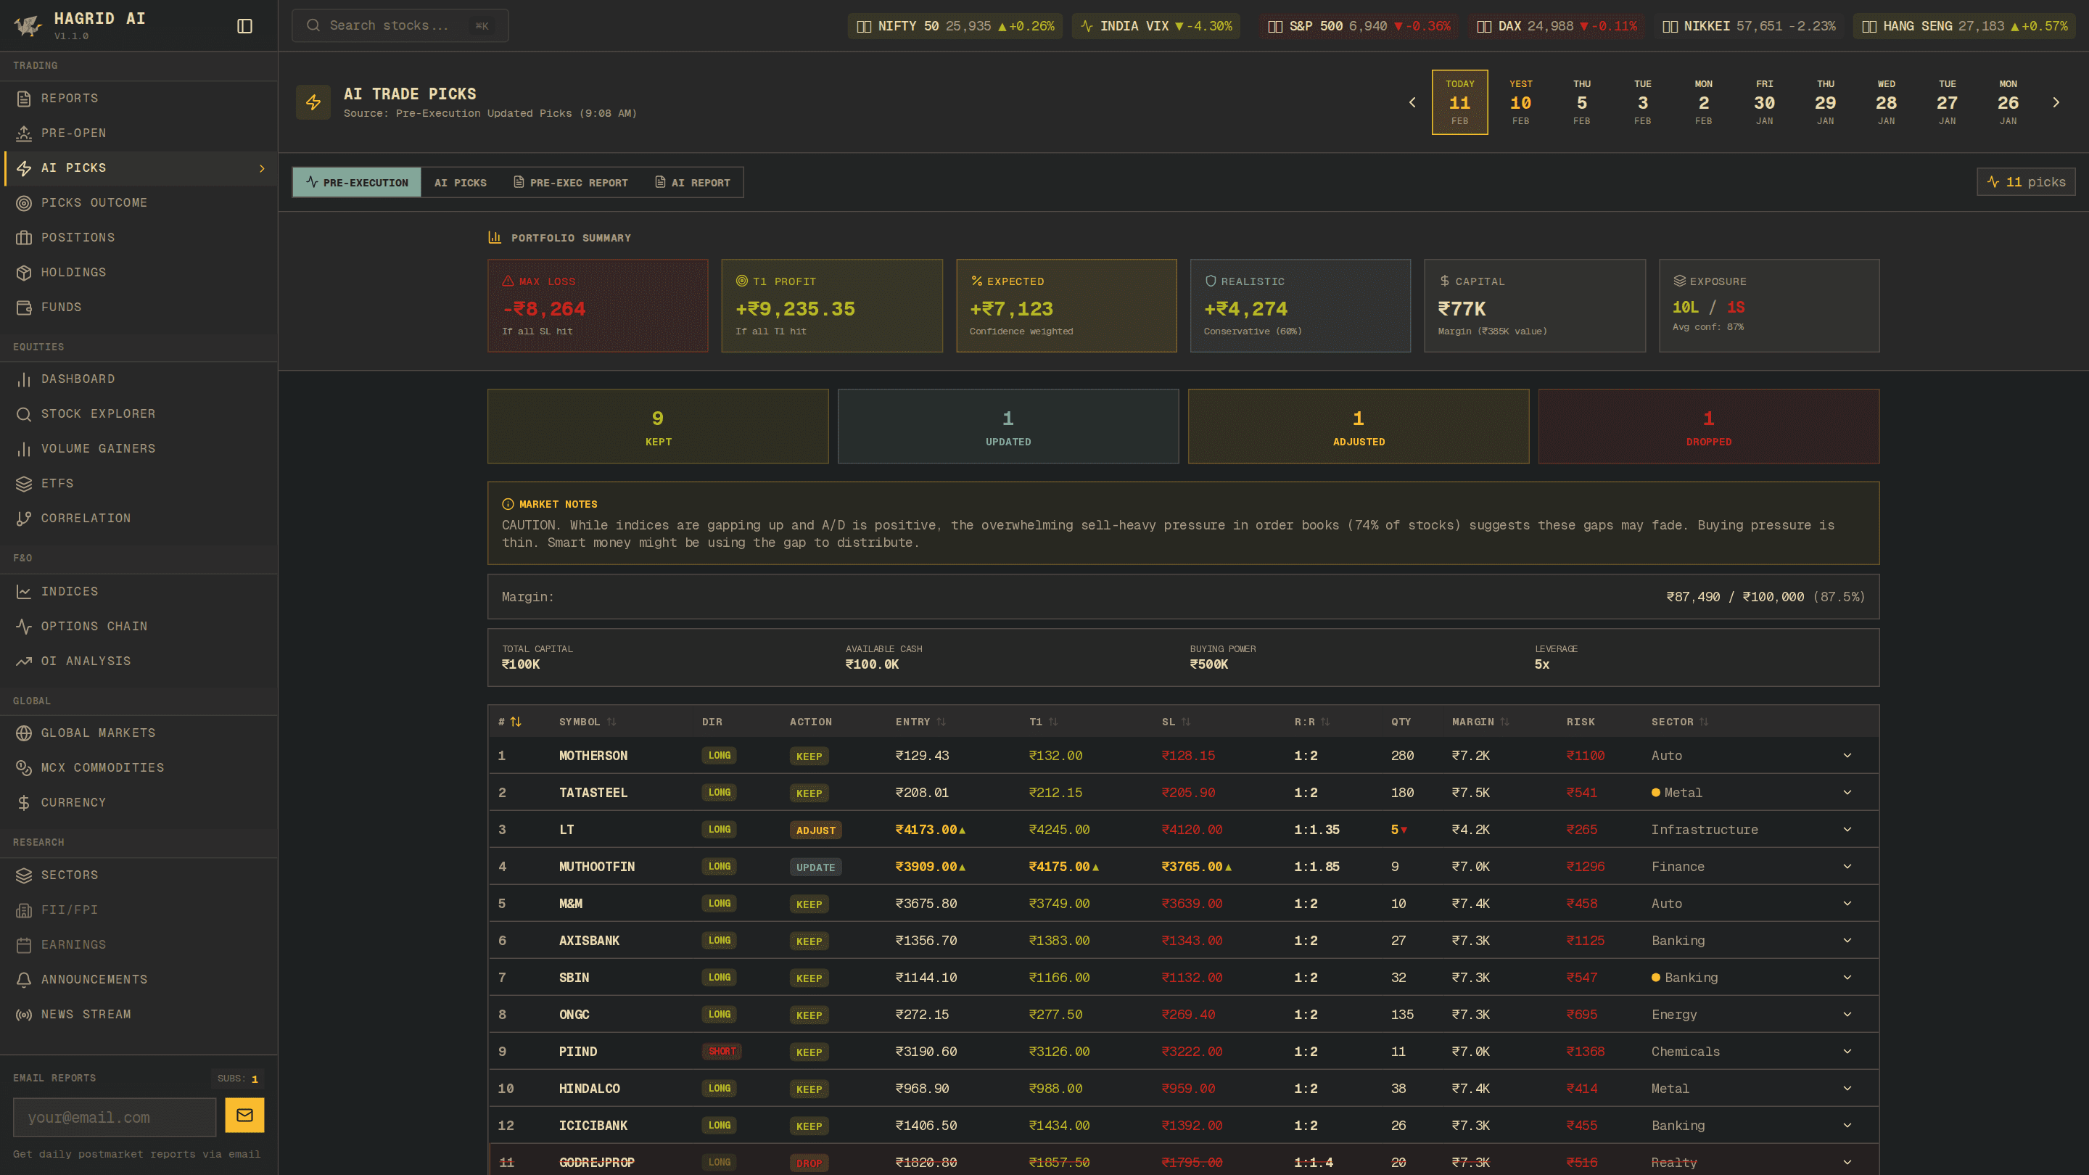Expand the MOTHERSON row details
This screenshot has width=2089, height=1175.
1847,756
